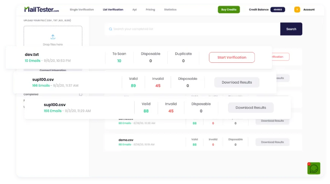Toggle the Completed checkbox in sidebar
The image size is (330, 184).
tap(81, 94)
